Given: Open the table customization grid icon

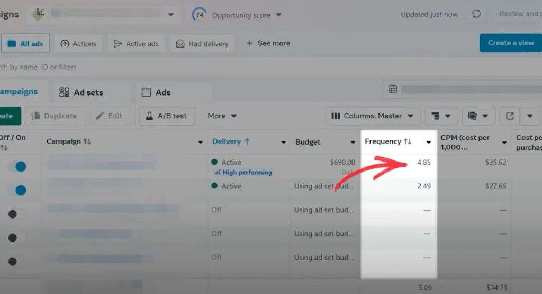Looking at the screenshot, I should (393, 89).
